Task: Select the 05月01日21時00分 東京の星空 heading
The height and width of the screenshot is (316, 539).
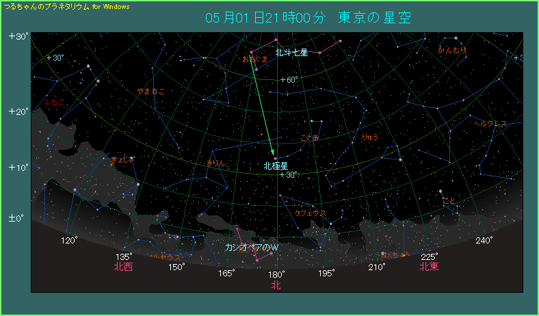Action: 308,18
